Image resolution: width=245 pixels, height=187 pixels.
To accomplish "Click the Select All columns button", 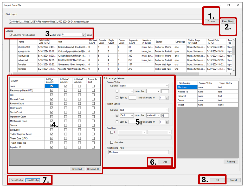I will click(x=77, y=169).
